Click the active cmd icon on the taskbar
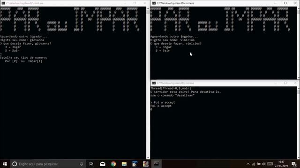Screen dimensions: 300x168 [157, 164]
